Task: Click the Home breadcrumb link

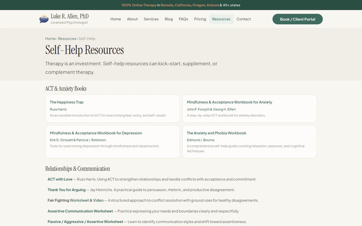Action: [x=50, y=39]
